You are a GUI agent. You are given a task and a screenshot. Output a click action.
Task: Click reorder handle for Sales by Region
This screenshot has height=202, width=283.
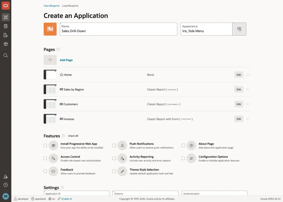point(247,89)
